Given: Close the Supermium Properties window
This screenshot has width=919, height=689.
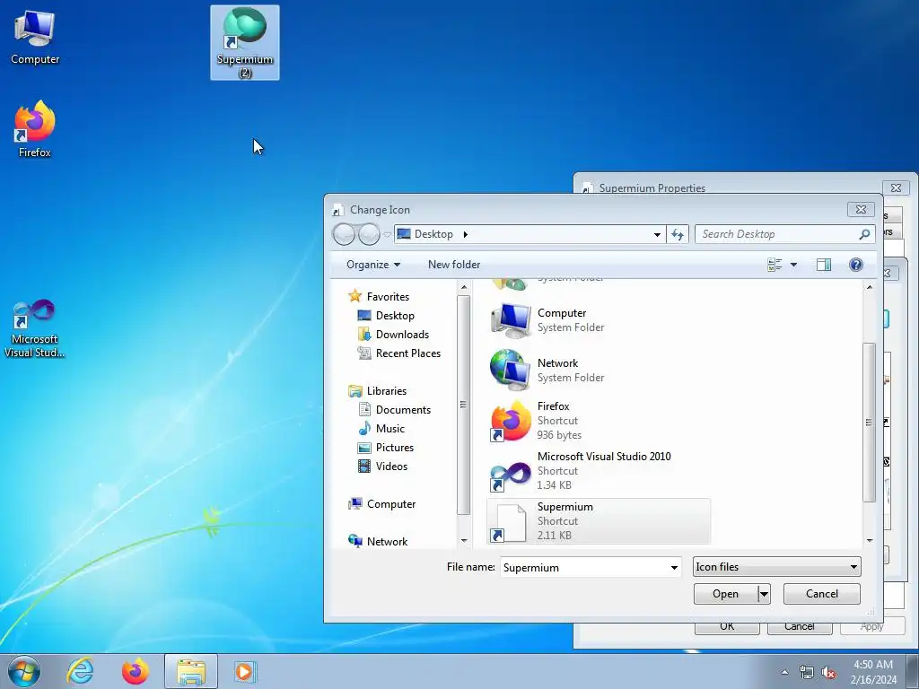Looking at the screenshot, I should tap(897, 188).
